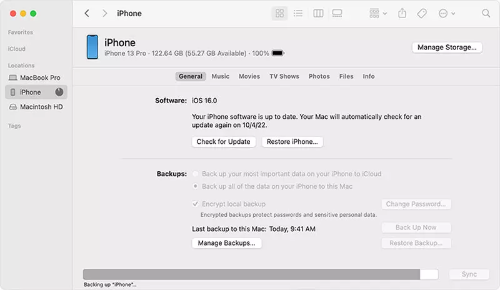Click the iOS 16.0 software version text

point(204,101)
